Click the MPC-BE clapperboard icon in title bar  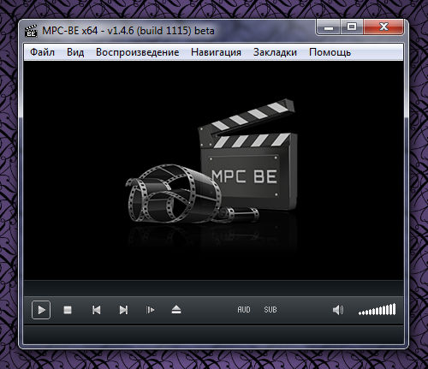click(x=31, y=31)
